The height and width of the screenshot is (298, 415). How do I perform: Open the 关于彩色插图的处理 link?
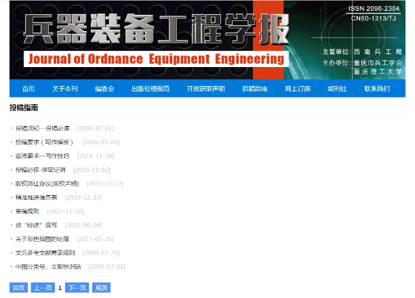(42, 239)
